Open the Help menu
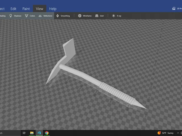This screenshot has width=182, height=136. pos(53,9)
